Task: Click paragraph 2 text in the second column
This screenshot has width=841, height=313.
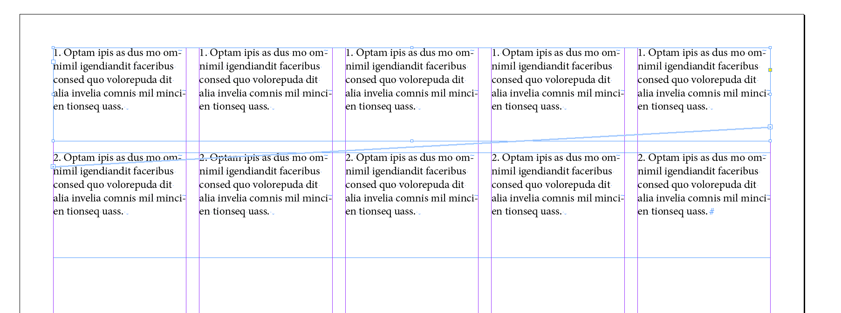Action: (266, 185)
